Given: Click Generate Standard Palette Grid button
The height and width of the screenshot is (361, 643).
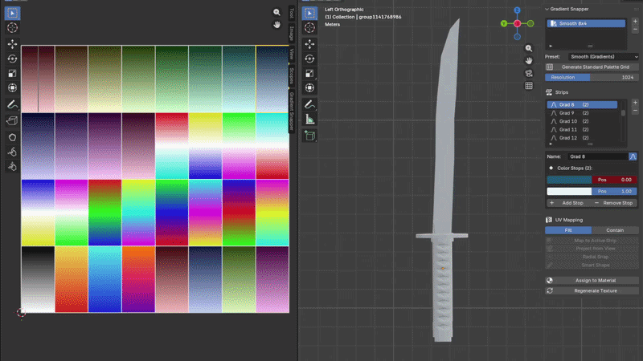Looking at the screenshot, I should coord(592,67).
